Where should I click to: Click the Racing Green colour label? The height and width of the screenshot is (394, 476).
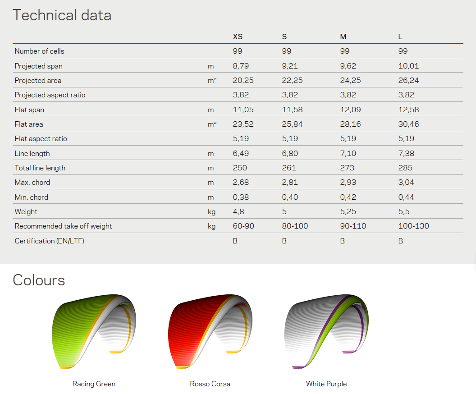[x=94, y=384]
